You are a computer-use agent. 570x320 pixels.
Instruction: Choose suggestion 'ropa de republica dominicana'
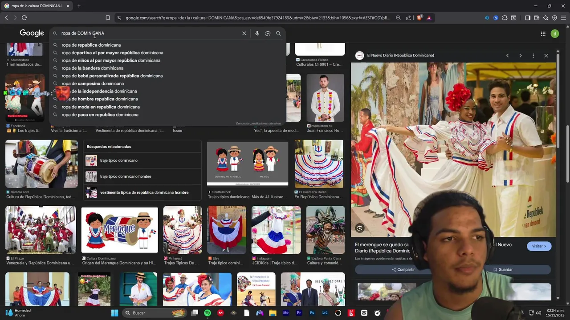[x=91, y=45]
